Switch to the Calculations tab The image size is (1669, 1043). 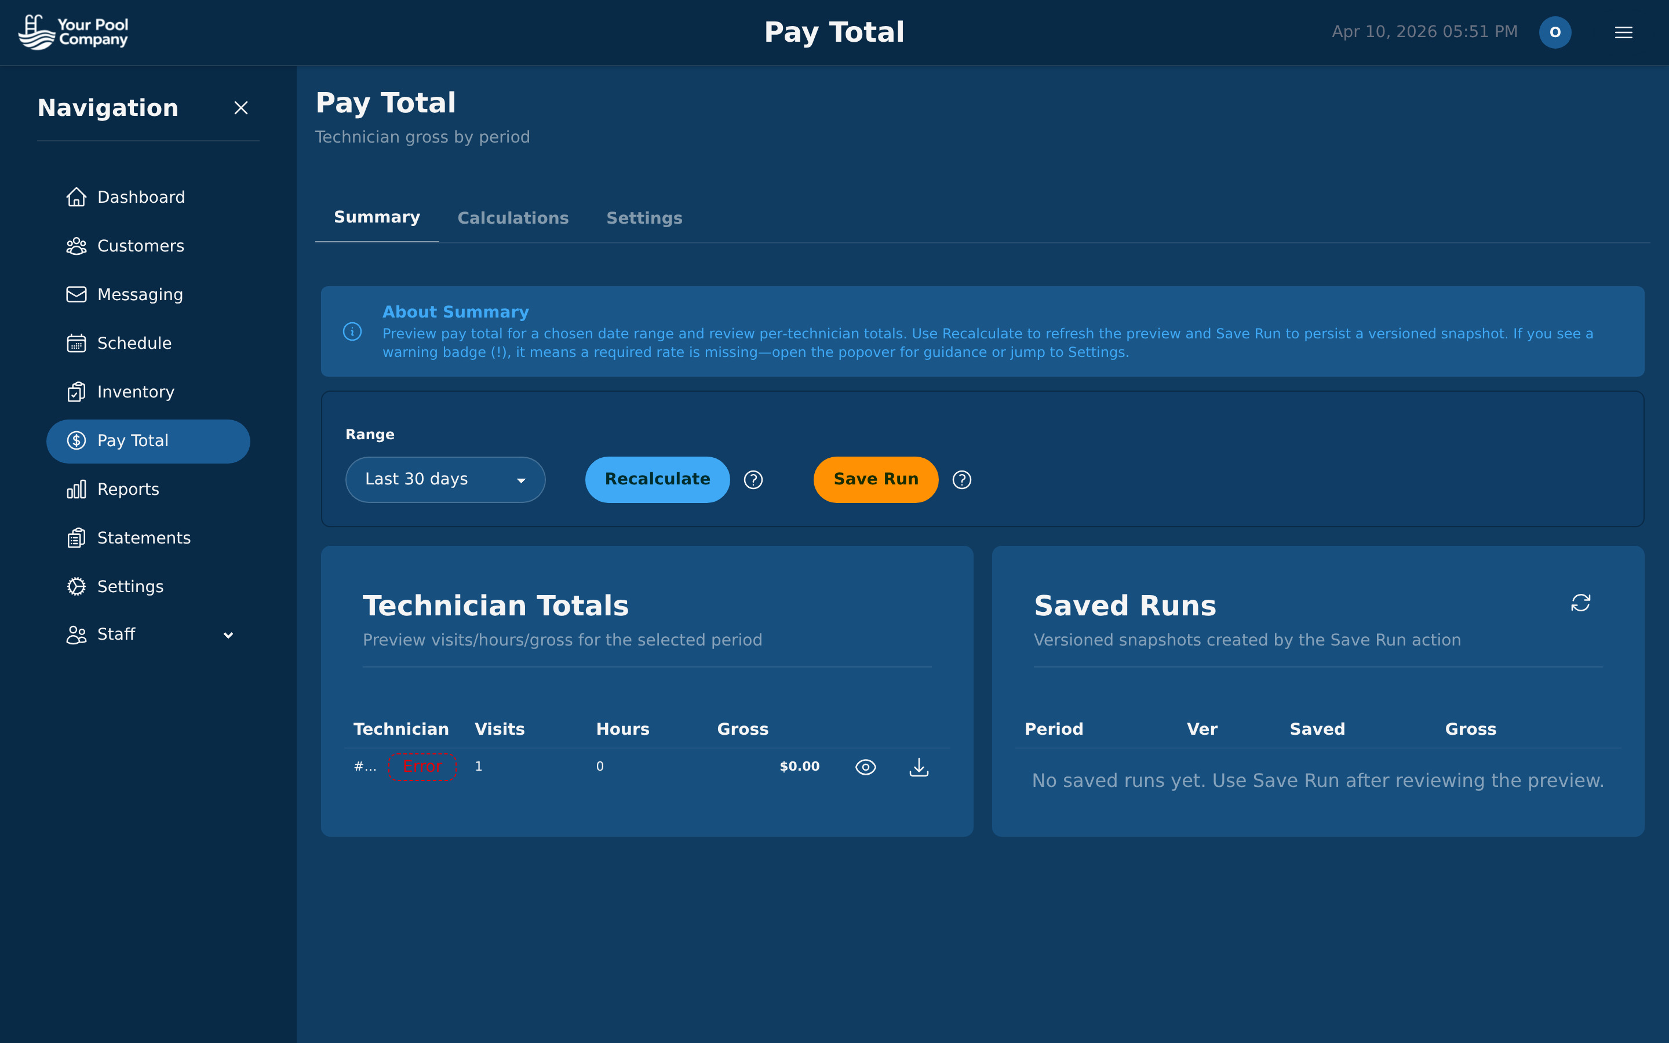(513, 217)
